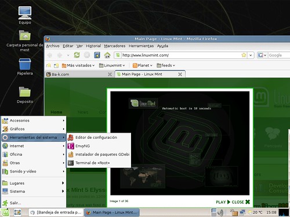Click CLOSE on the image lightbox

[x=241, y=202]
